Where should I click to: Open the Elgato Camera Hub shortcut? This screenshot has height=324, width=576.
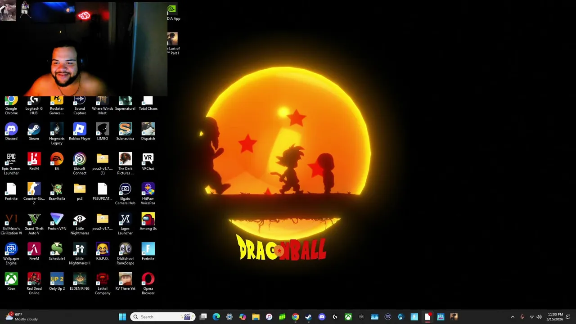pos(125,194)
